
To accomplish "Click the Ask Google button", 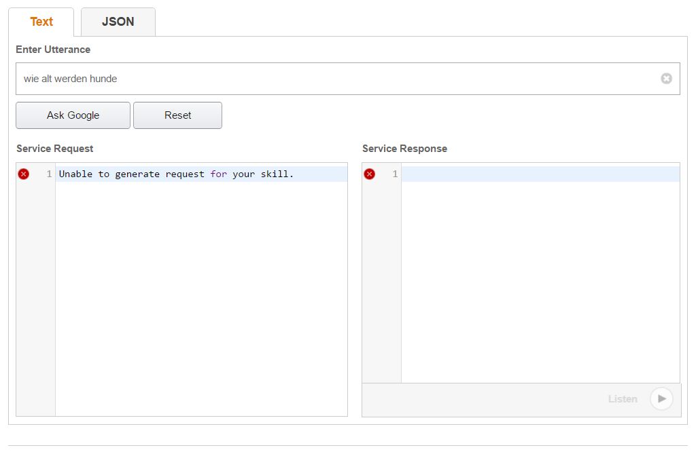I will click(73, 115).
